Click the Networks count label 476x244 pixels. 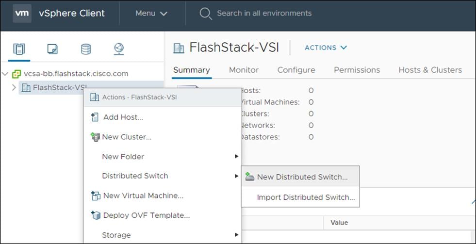[x=258, y=125]
